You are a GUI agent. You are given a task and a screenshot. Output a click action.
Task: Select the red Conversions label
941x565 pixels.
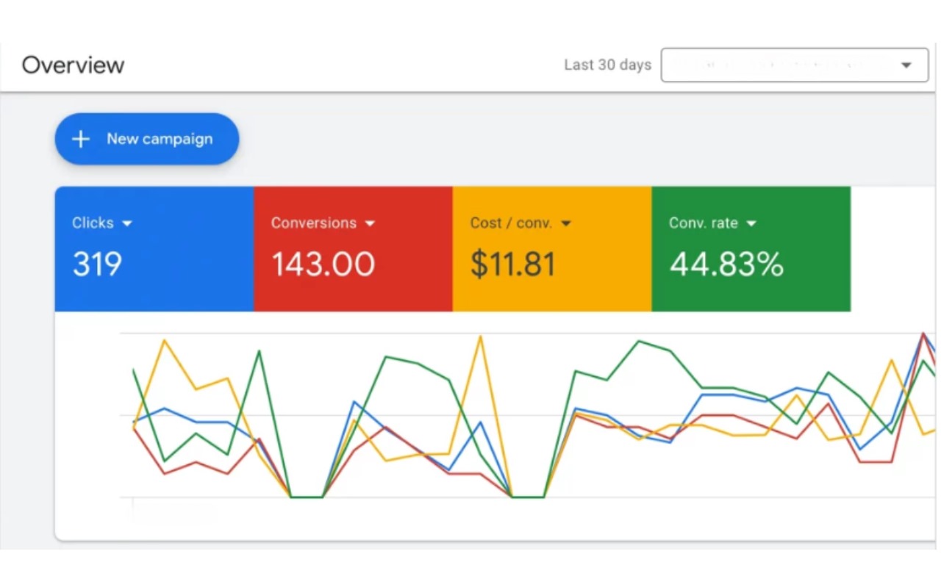click(x=313, y=223)
